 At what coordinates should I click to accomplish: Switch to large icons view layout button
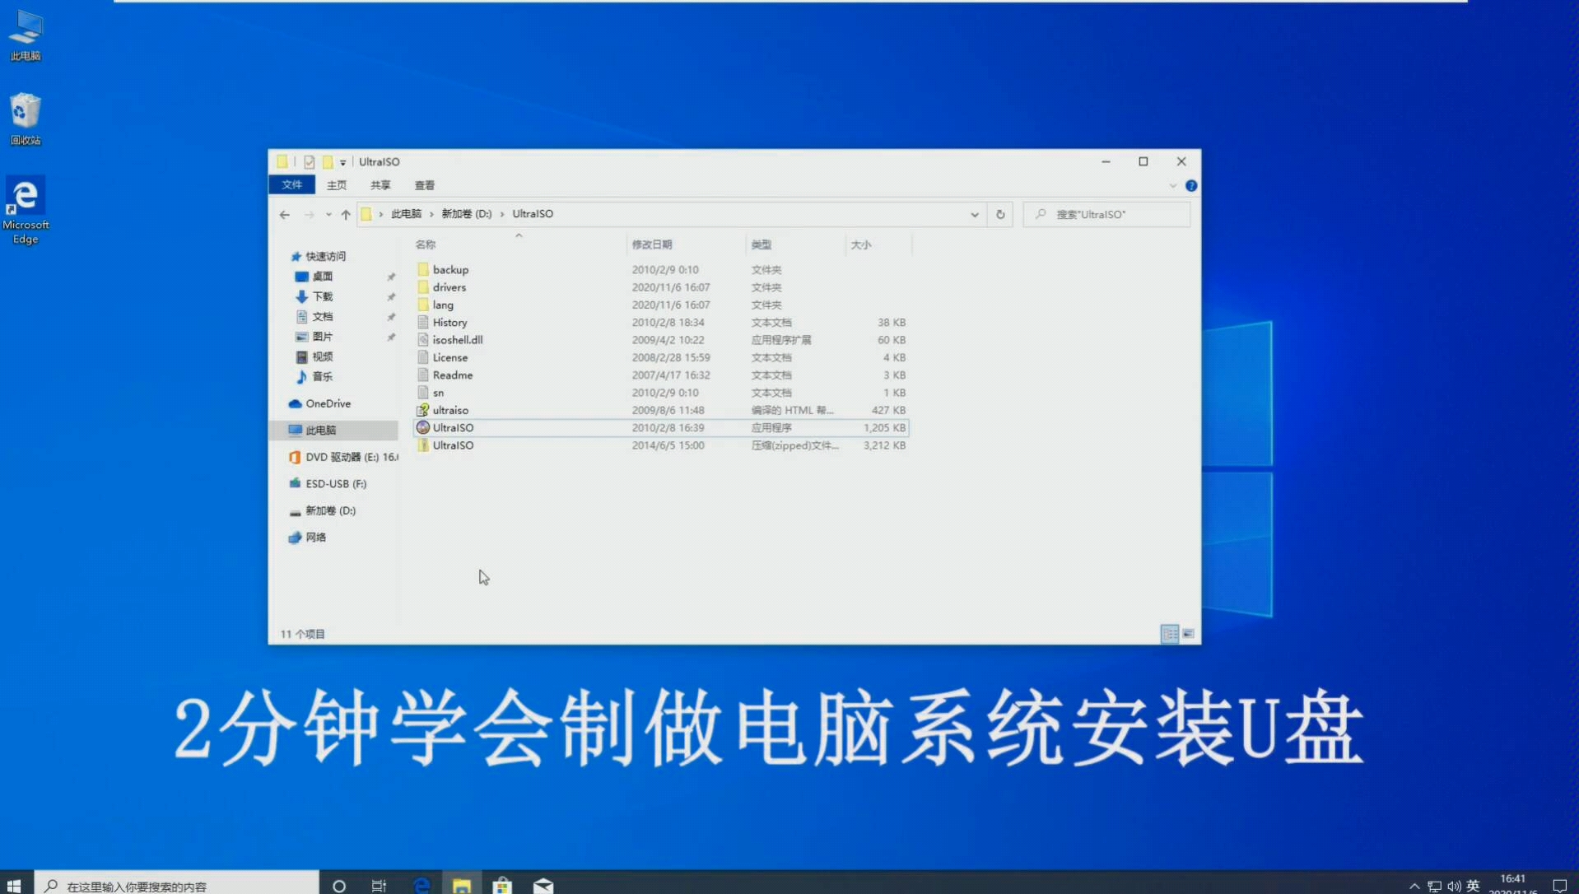click(x=1189, y=634)
